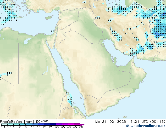The image size is (166, 128).
Task: Click the '0.1' legend scale label
Action: (x=3, y=127)
